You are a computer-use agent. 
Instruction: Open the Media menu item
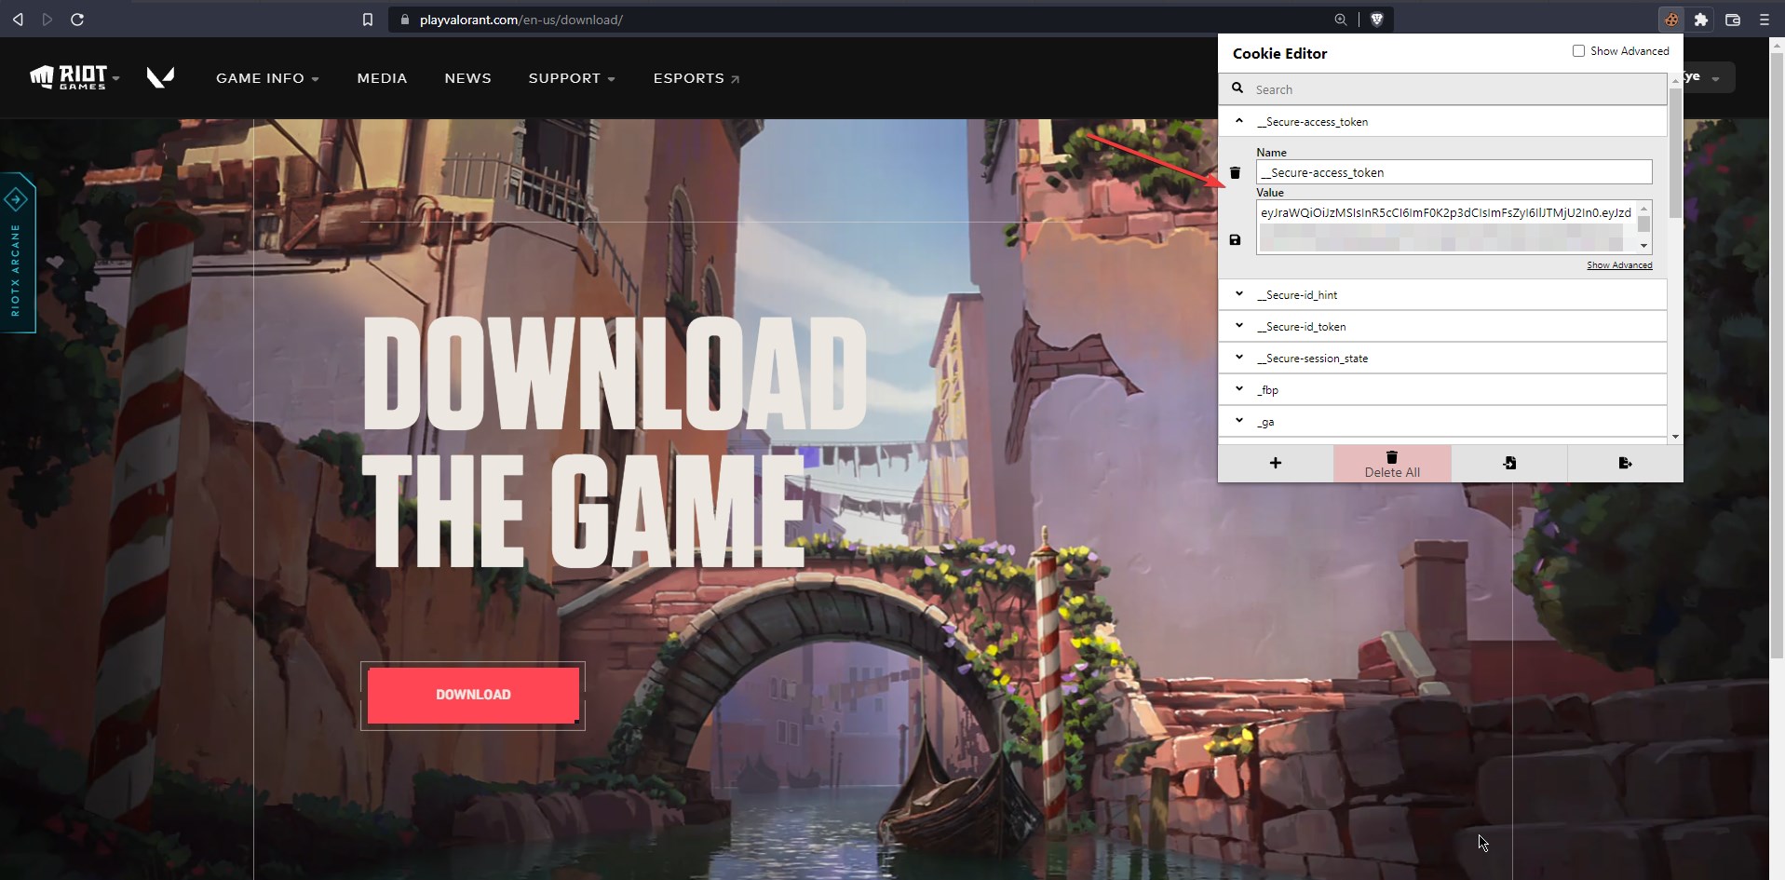coord(382,78)
